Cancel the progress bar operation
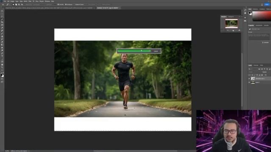 pos(156,51)
